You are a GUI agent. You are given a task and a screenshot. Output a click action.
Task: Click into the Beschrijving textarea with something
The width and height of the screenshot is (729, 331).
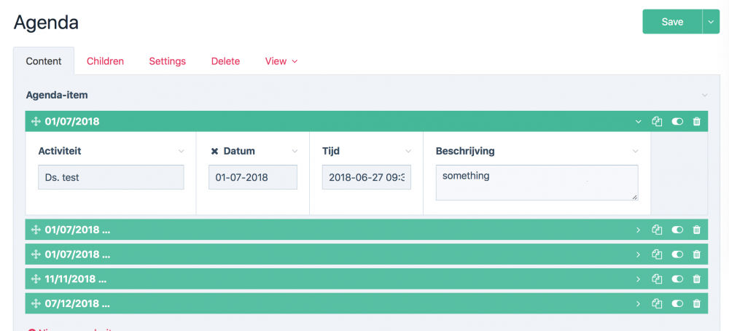click(537, 183)
